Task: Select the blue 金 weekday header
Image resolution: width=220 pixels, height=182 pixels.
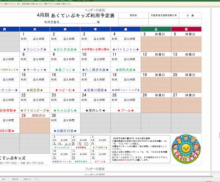Action: click(x=126, y=29)
